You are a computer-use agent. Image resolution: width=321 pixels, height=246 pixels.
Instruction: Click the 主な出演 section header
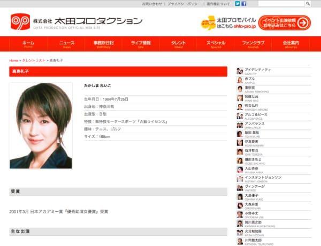(x=118, y=232)
